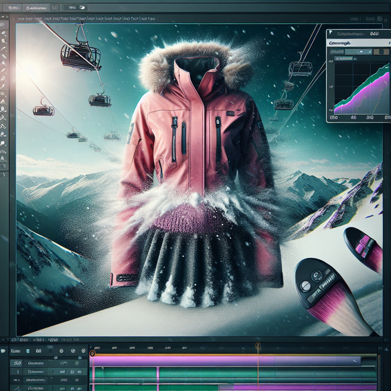Click the labeled button above the graph grid

coord(344,58)
